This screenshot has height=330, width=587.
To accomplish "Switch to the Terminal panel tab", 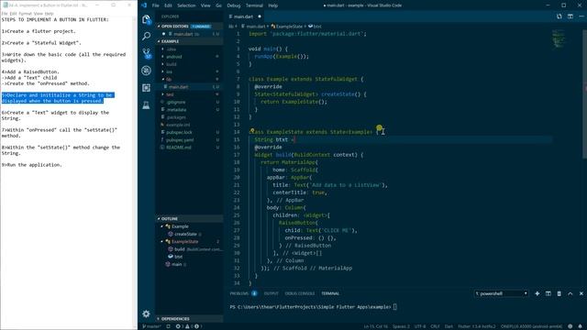I will tap(330, 293).
